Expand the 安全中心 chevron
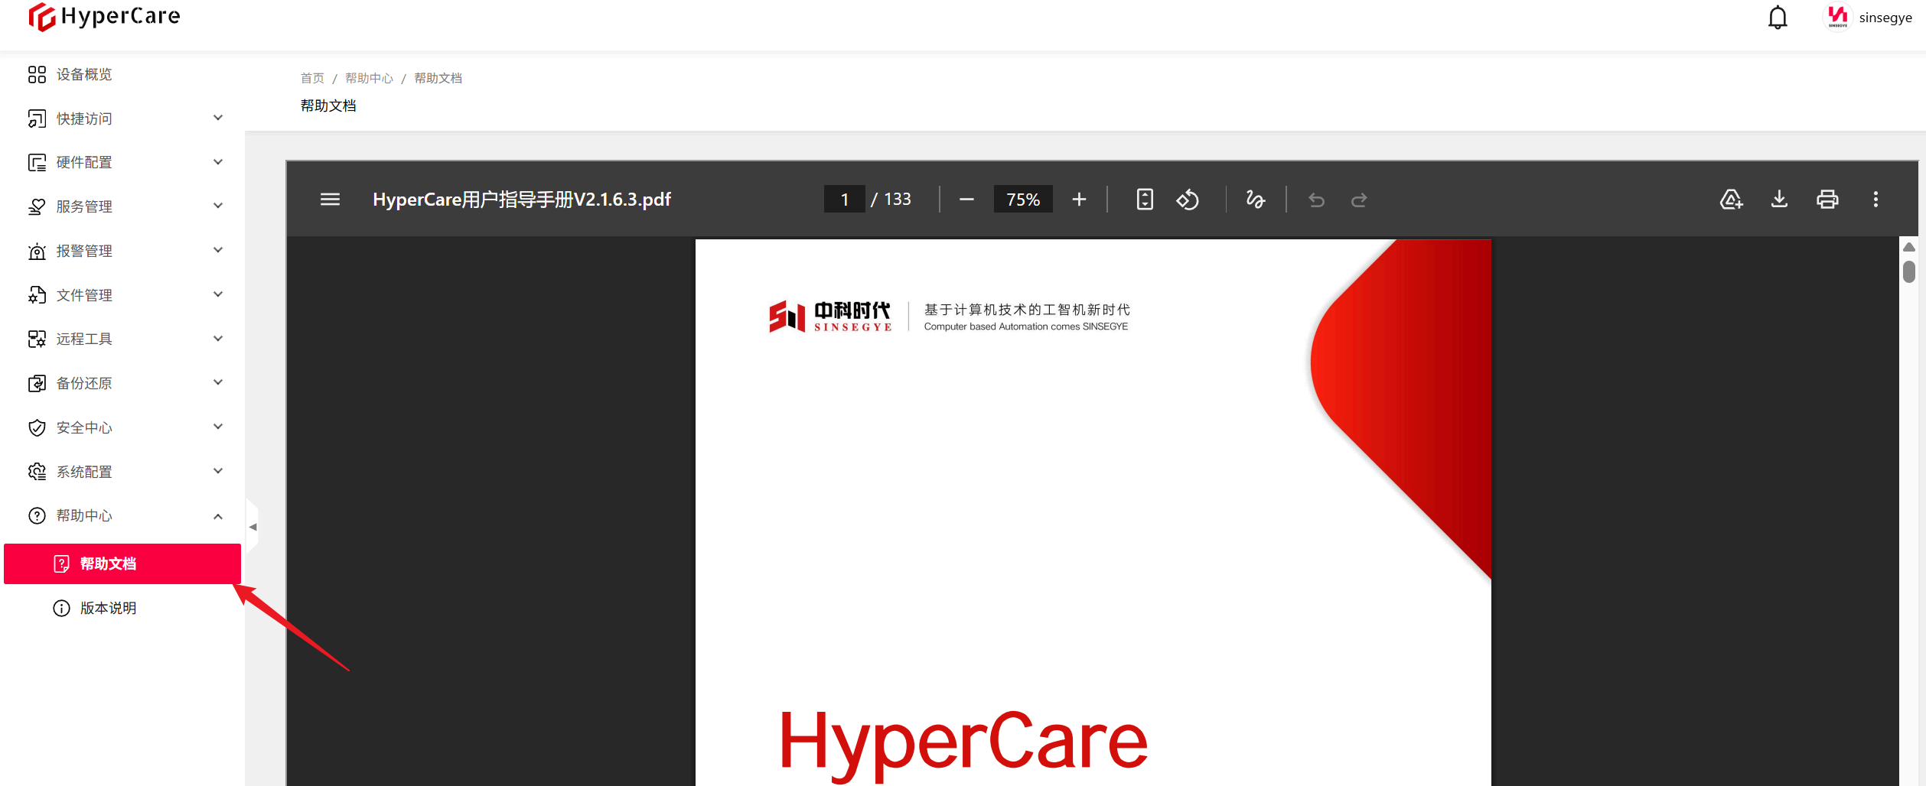Viewport: 1926px width, 786px height. (x=218, y=427)
